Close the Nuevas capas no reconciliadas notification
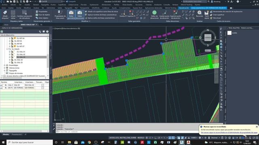Image resolution: width=259 pixels, height=145 pixels. (257, 126)
